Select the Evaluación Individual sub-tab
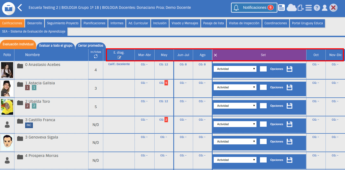Image resolution: width=345 pixels, height=170 pixels. click(18, 44)
